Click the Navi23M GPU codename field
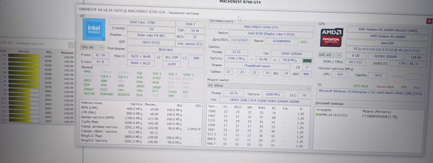This screenshot has width=433, height=163. click(388, 44)
